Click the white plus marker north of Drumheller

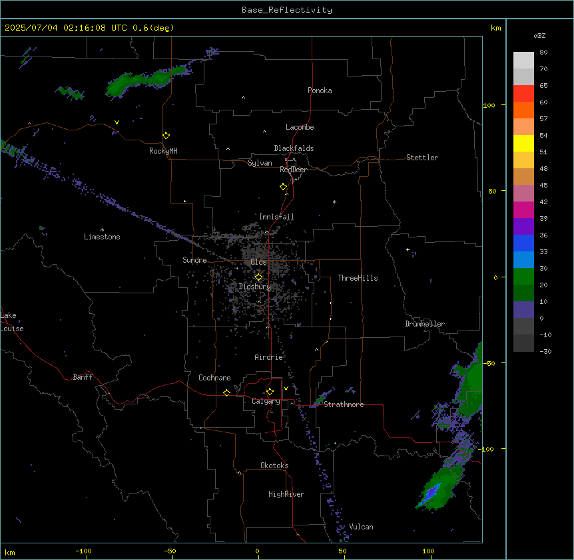tap(408, 249)
